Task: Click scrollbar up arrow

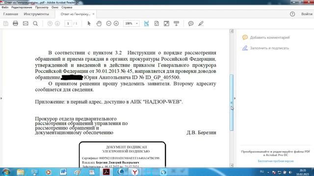Action: click(x=232, y=31)
